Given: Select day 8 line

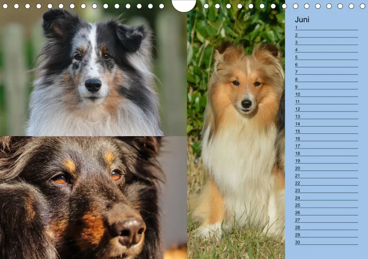Looking at the screenshot, I should 326,79.
